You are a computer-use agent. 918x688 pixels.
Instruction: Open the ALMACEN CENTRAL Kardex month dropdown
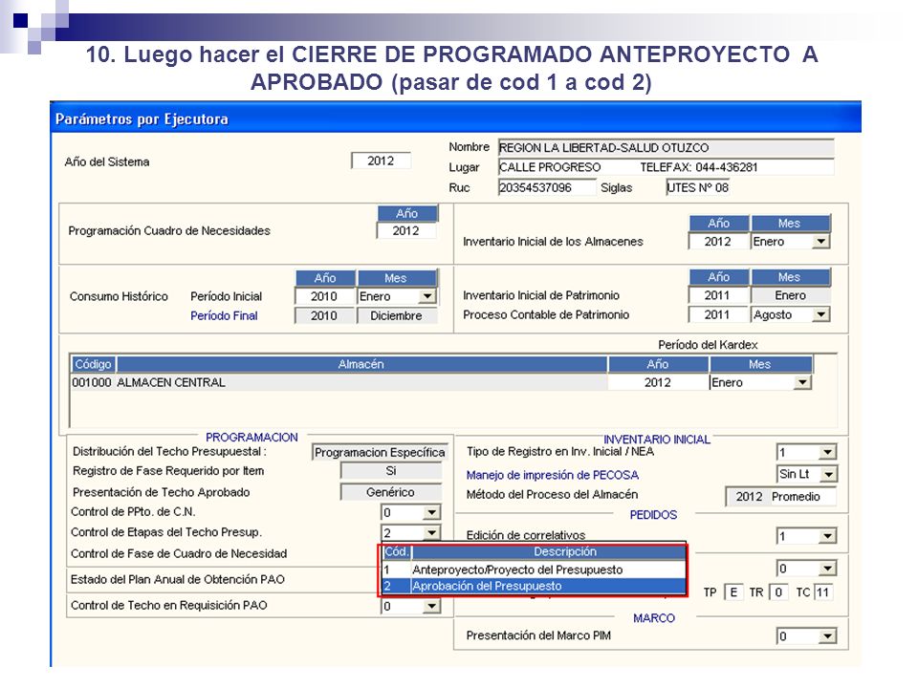[x=802, y=382]
